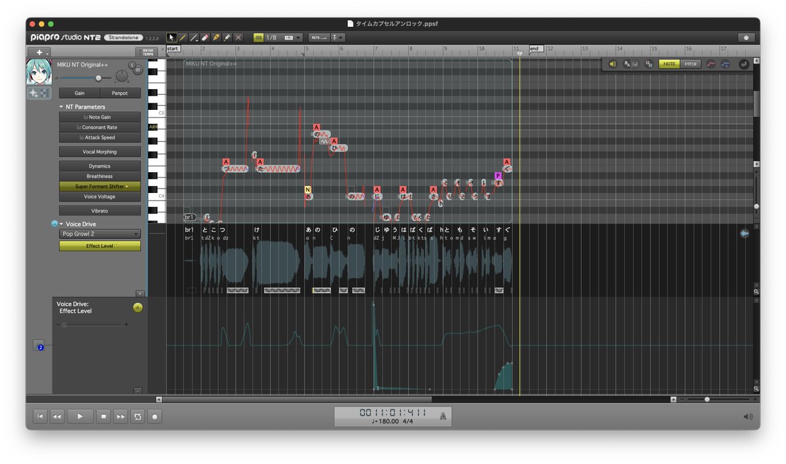Viewport: 786px width, 464px height.
Task: Click minus collapse button in parameter panel
Action: tap(138, 391)
